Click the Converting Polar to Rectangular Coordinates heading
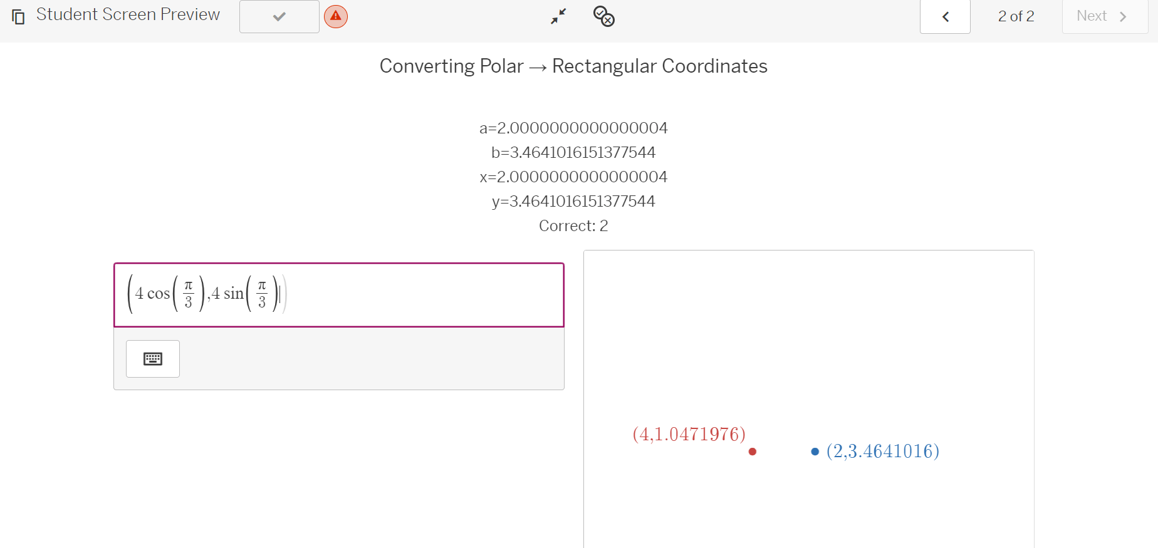This screenshot has width=1158, height=548. pyautogui.click(x=573, y=66)
